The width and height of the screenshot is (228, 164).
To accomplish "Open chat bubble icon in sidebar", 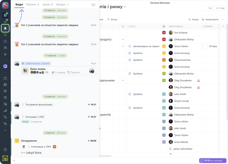I will coord(5,41).
